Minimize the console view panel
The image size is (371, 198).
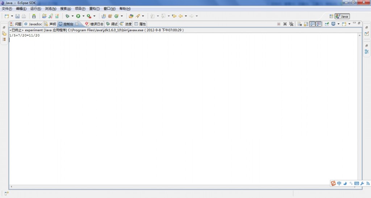[x=354, y=23]
